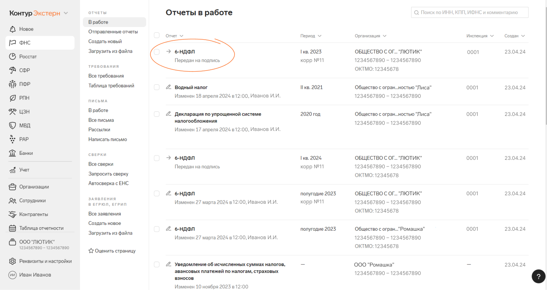Click the Учет chart icon
The image size is (547, 290).
[x=12, y=170]
